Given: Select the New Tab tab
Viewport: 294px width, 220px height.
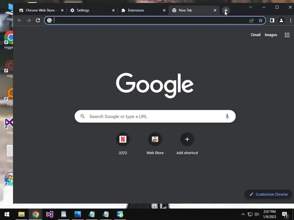Looking at the screenshot, I should [x=194, y=10].
